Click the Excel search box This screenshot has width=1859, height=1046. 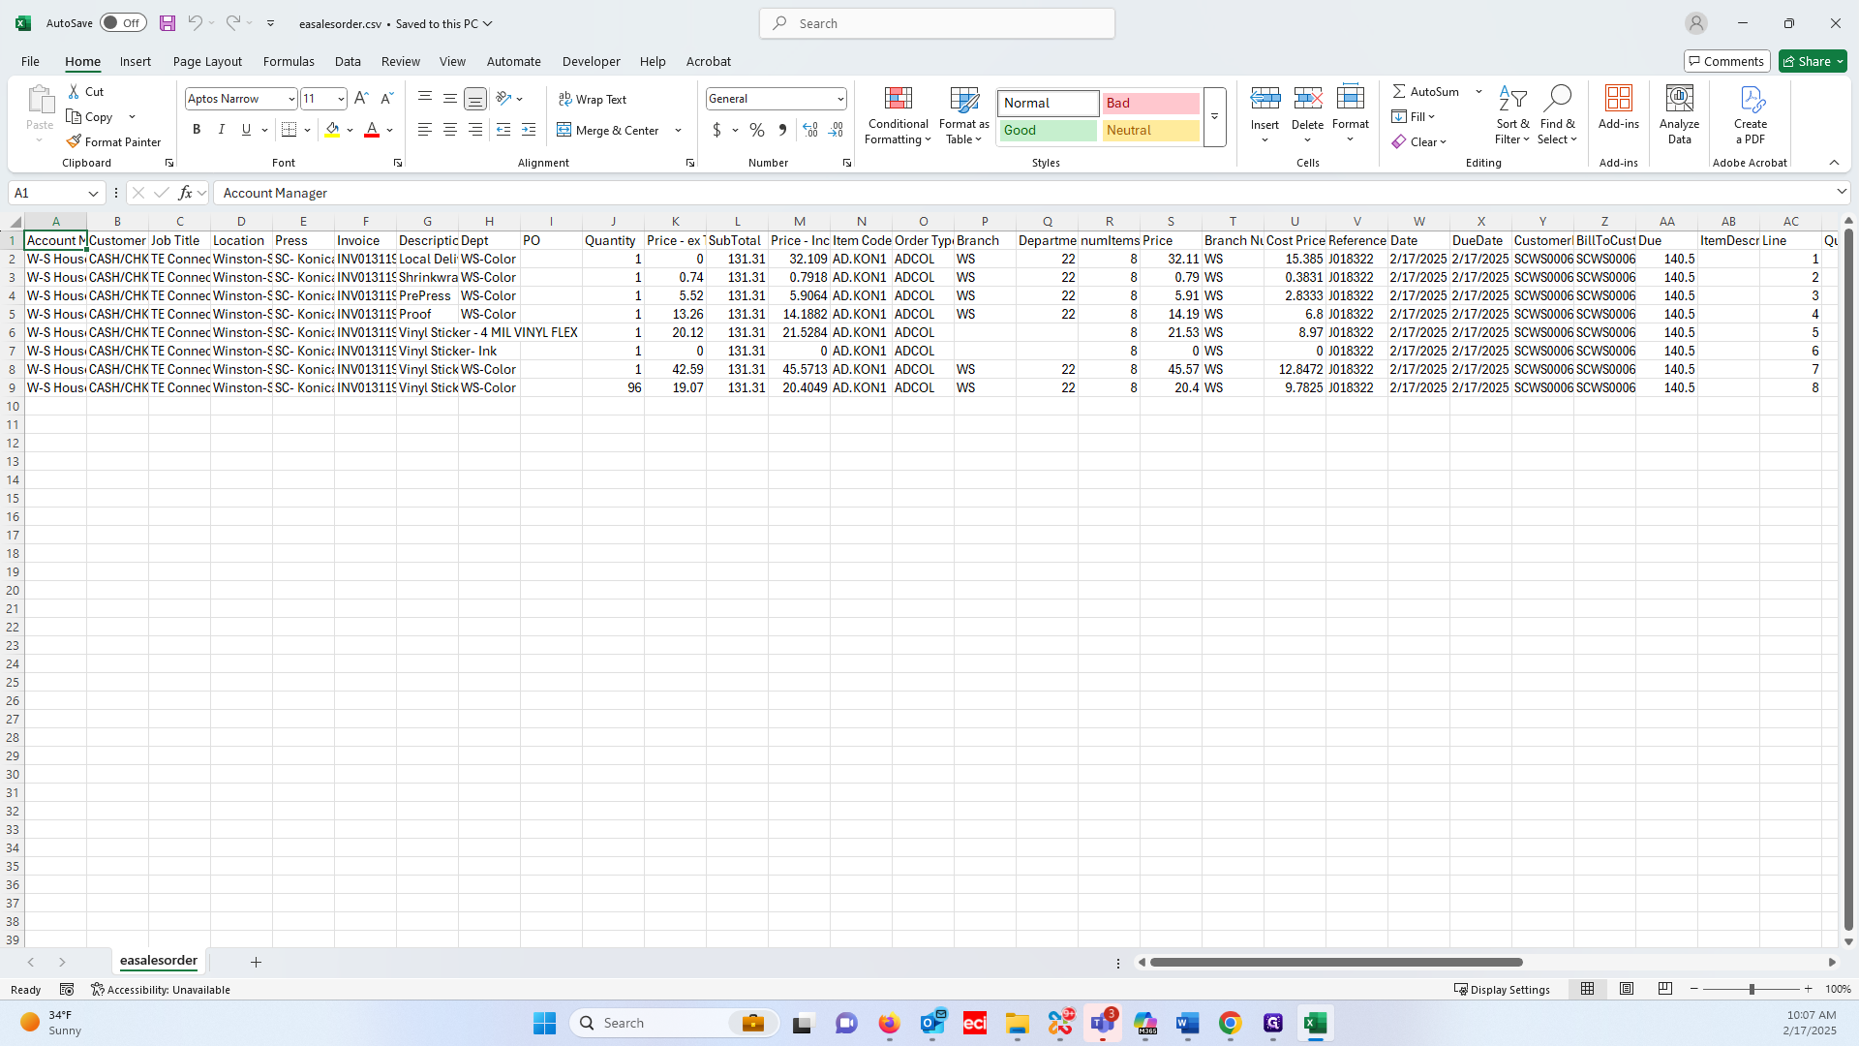(937, 23)
